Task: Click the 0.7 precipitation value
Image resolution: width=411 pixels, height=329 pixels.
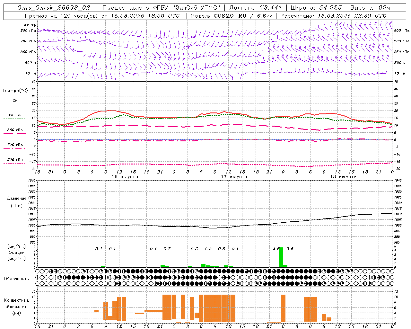Action: coord(167,249)
